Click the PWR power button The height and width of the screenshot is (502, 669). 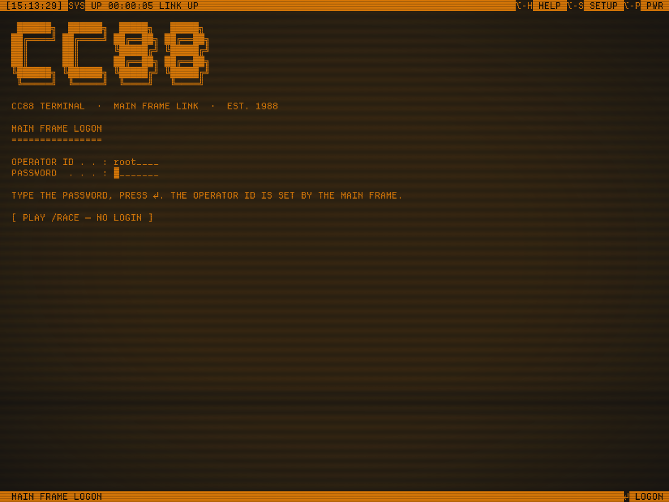click(655, 6)
